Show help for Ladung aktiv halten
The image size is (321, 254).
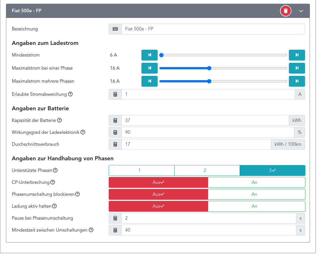pos(54,206)
